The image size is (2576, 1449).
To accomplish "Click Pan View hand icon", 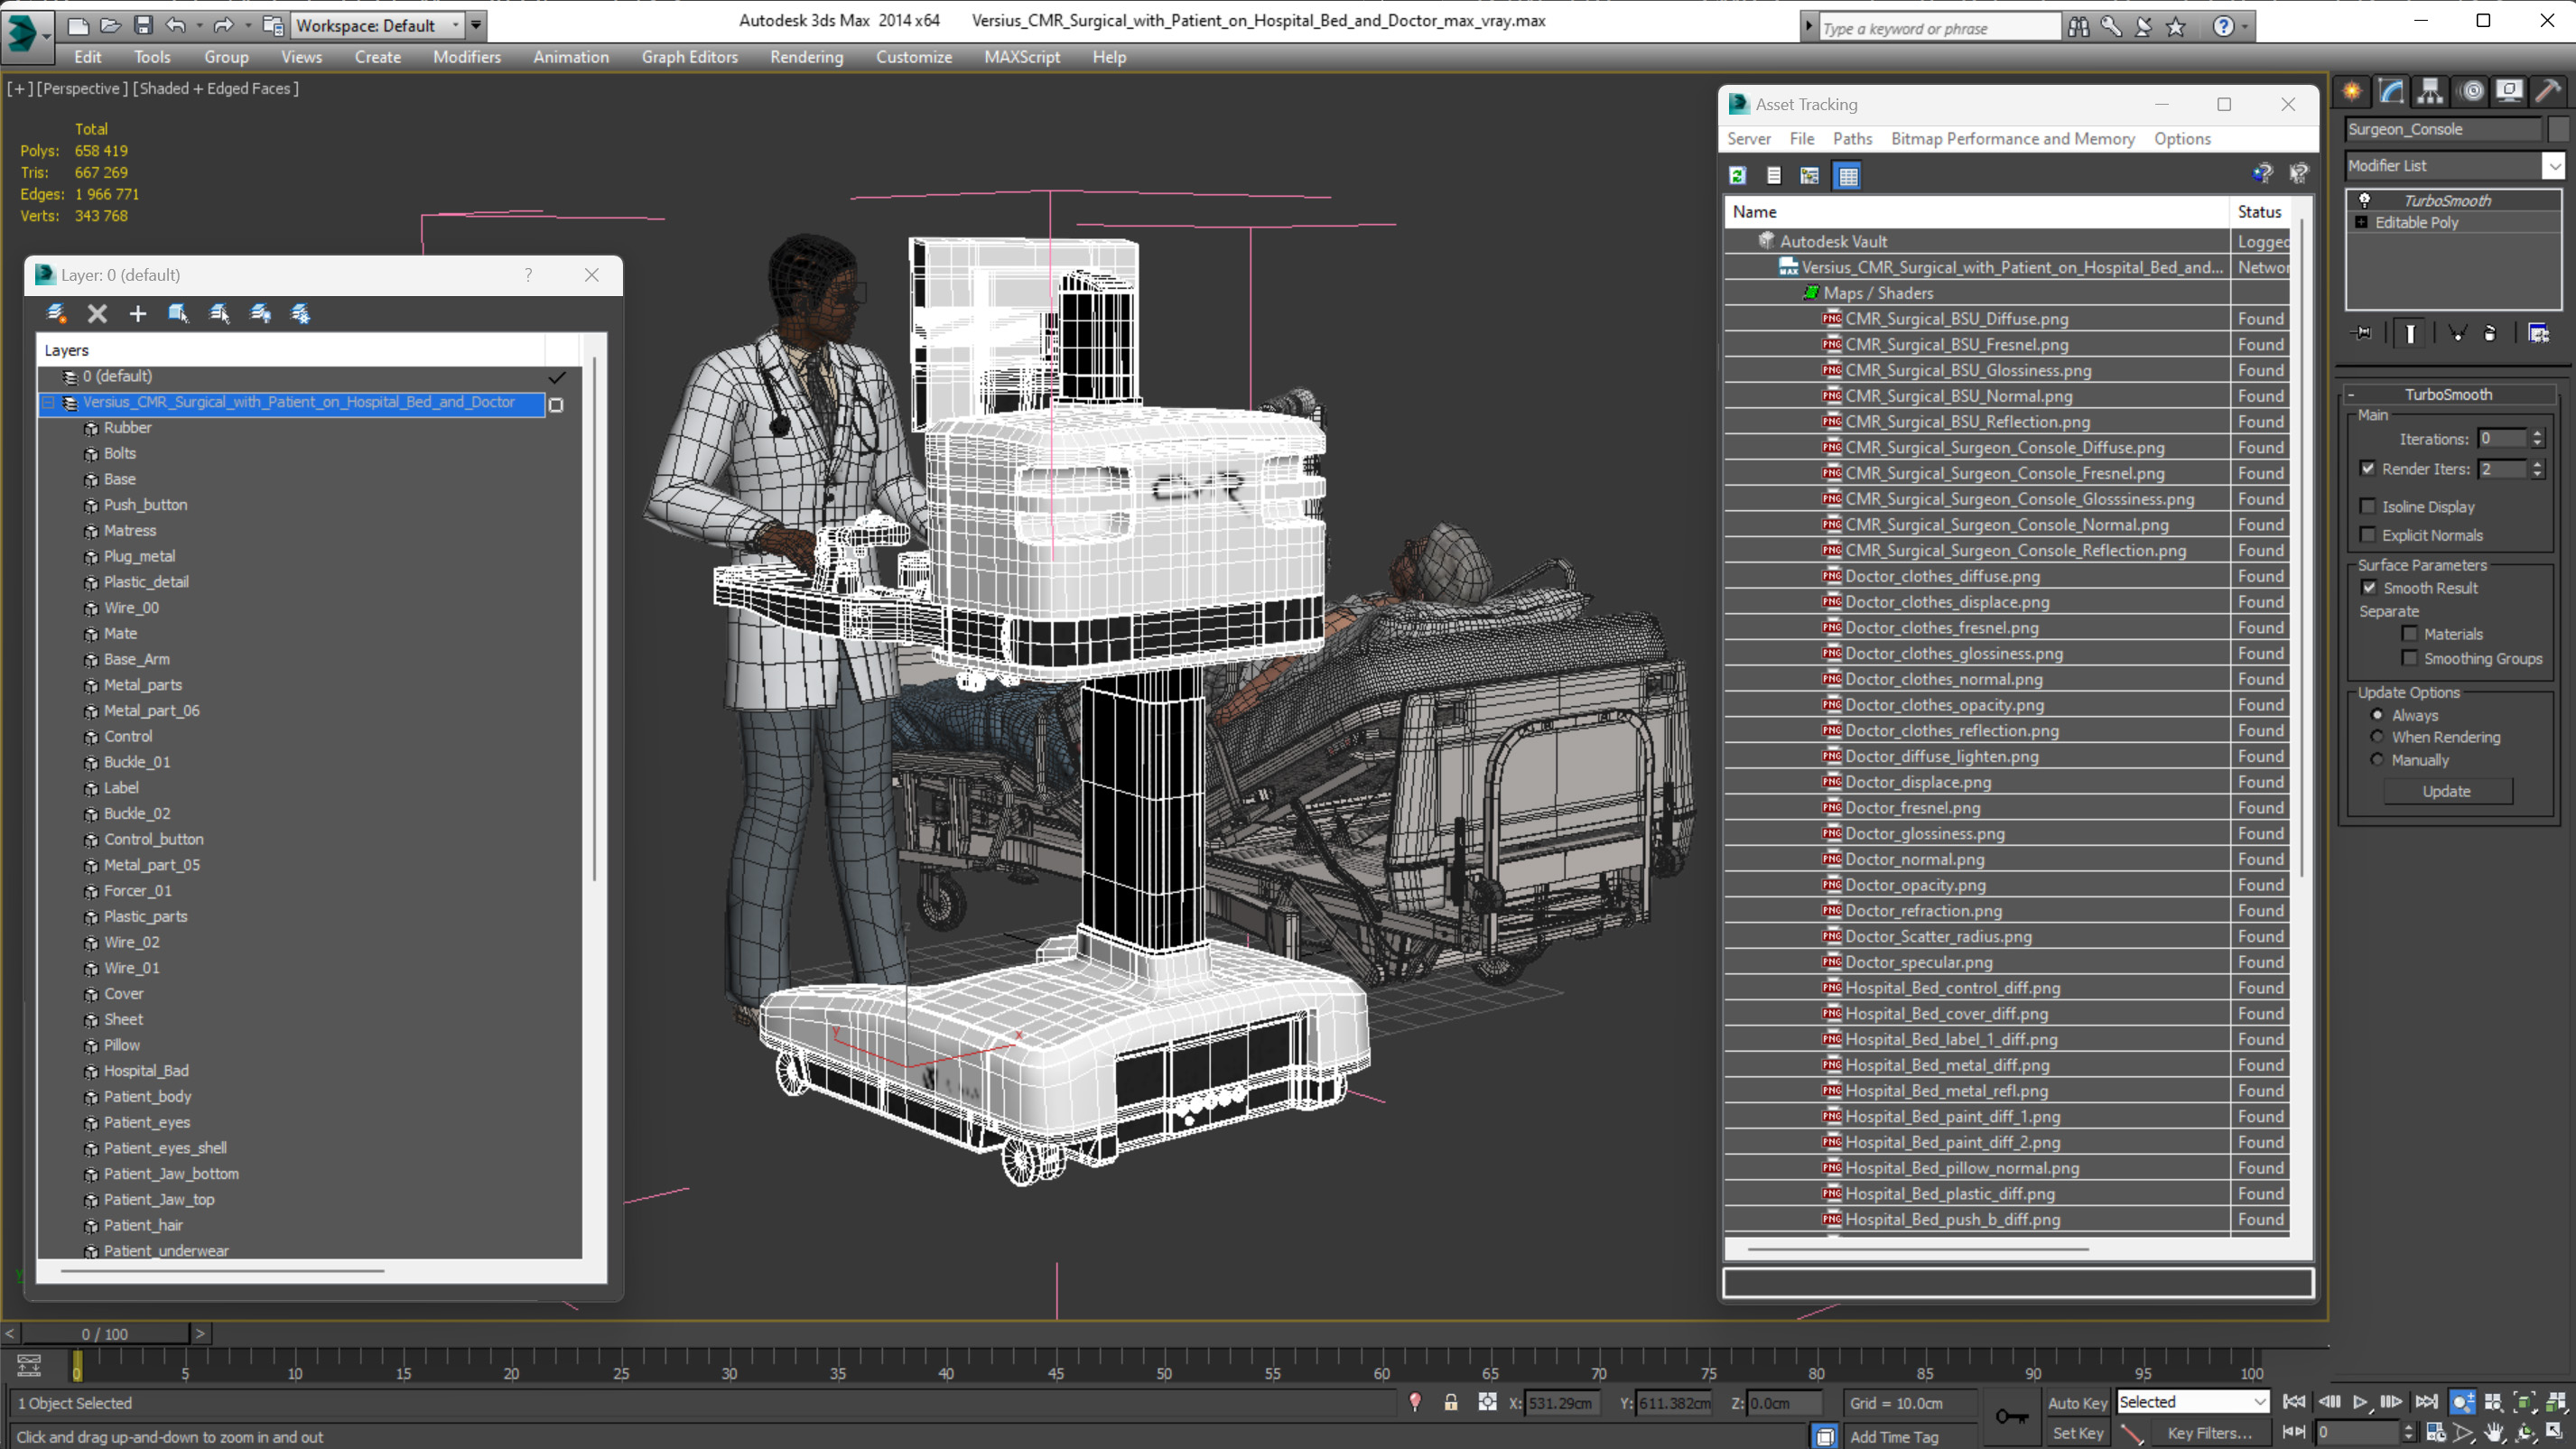I will [2495, 1432].
